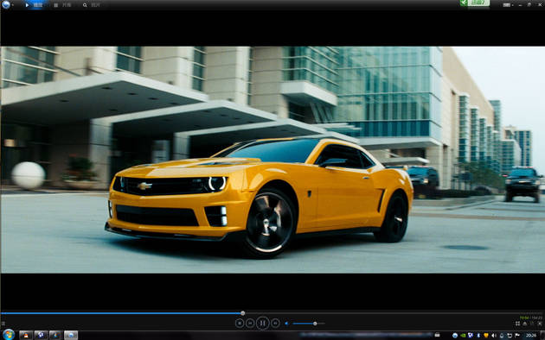Select the media player taskbar button
Screen dimensions: 545x340
(x=71, y=335)
